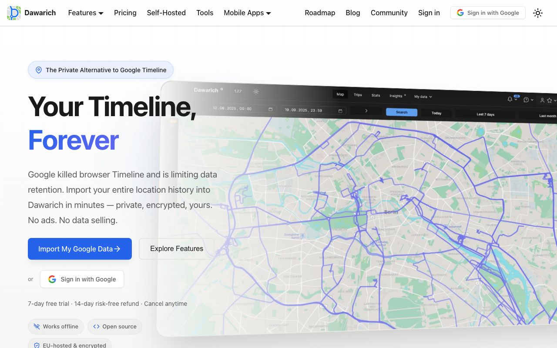Click the Open source chip
The height and width of the screenshot is (348, 557).
[114, 327]
